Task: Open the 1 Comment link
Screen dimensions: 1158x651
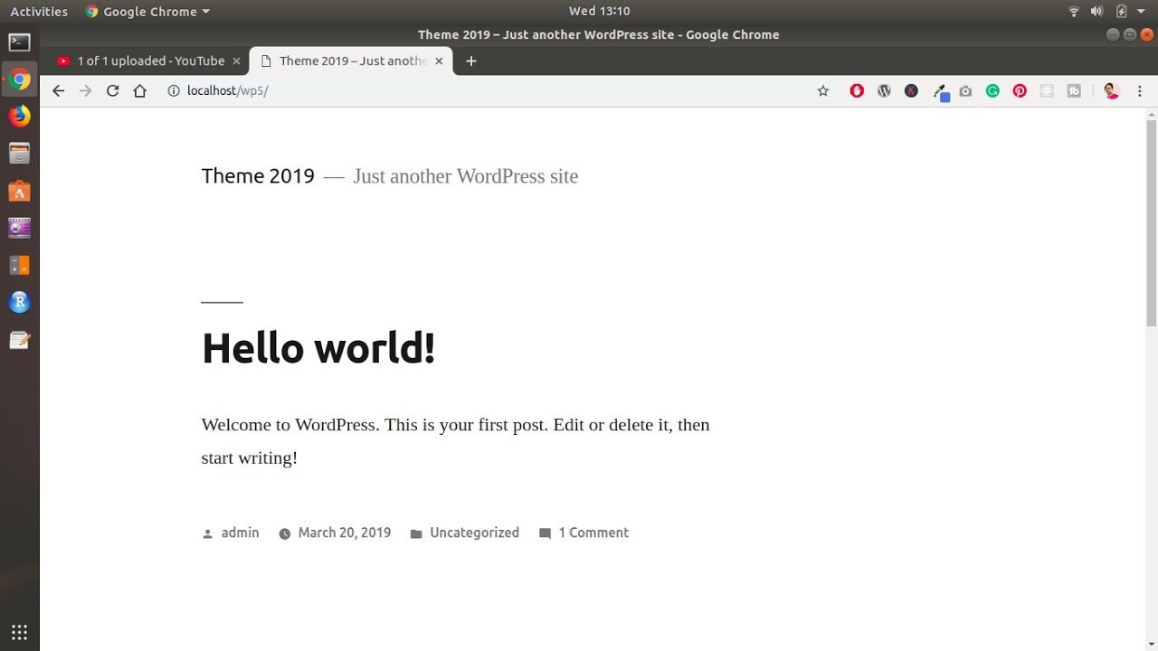Action: (593, 533)
